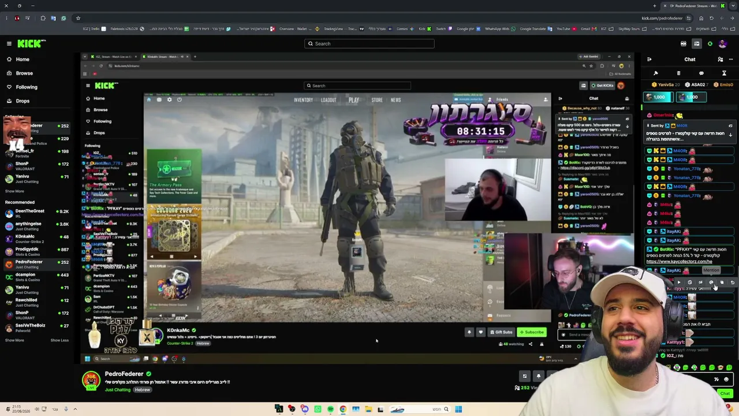Toggle the Kick sidebar hamburger menu

[x=9, y=43]
